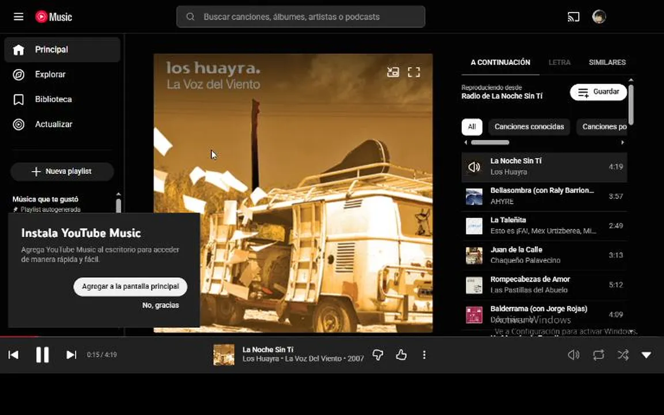Collapse player page with down arrow
664x415 pixels.
(646, 355)
